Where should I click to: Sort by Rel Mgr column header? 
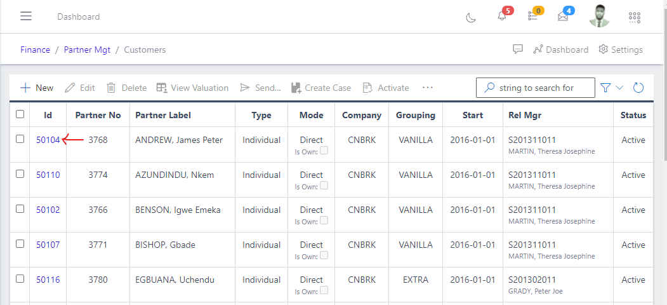pyautogui.click(x=525, y=115)
